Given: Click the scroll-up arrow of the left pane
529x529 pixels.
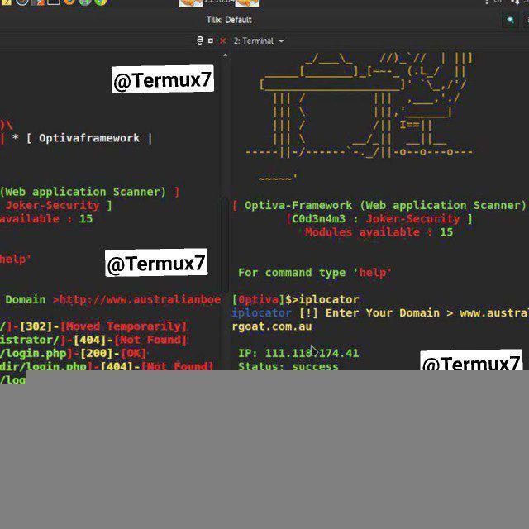Looking at the screenshot, I should [225, 55].
